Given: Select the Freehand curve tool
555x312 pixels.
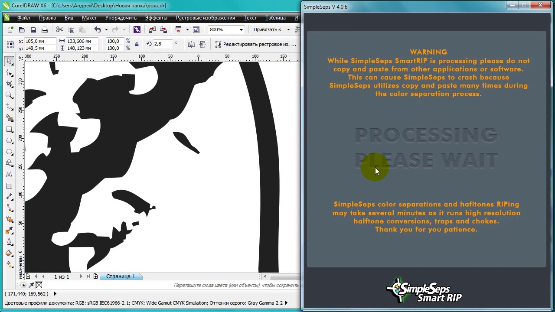Looking at the screenshot, I should (x=9, y=107).
